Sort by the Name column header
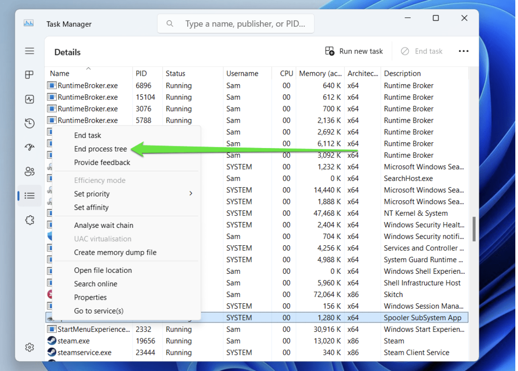 click(x=60, y=74)
